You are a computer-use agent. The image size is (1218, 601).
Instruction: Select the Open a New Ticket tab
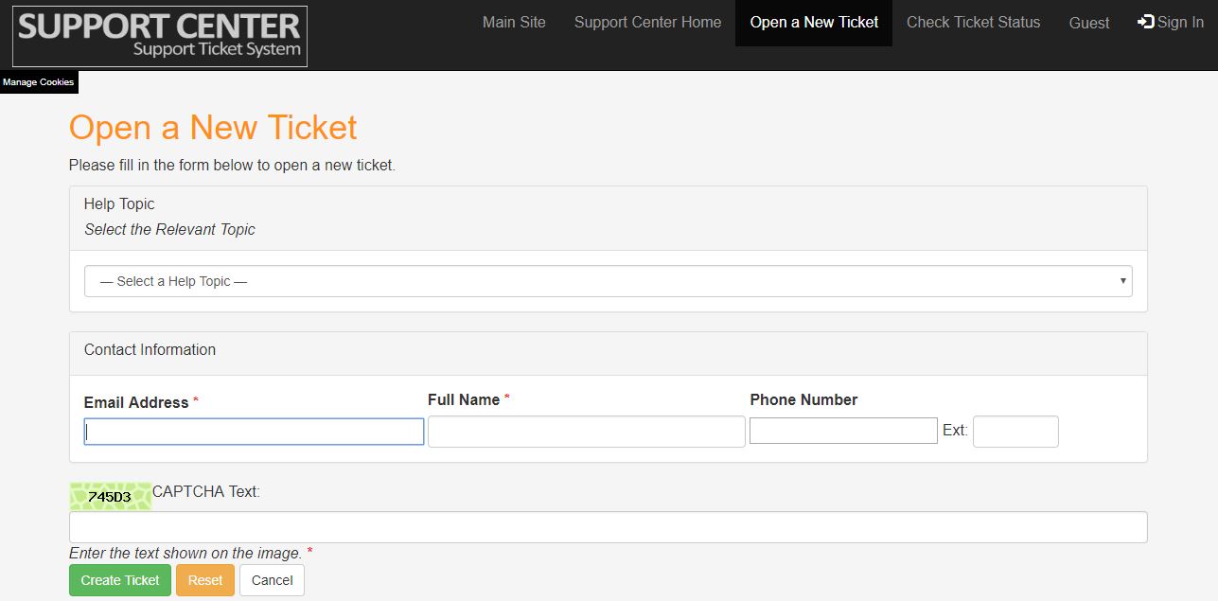[x=814, y=23]
